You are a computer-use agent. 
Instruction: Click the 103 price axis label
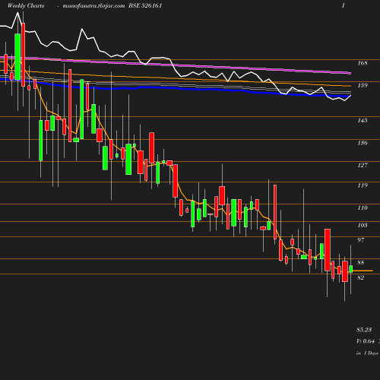click(363, 225)
